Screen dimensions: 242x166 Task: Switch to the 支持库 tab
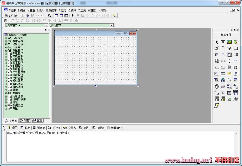[11, 121]
